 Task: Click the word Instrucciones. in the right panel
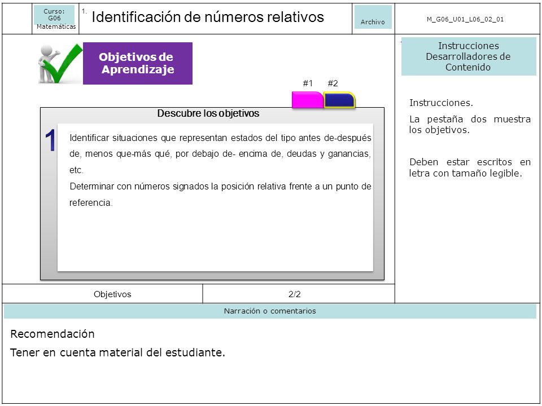click(441, 103)
